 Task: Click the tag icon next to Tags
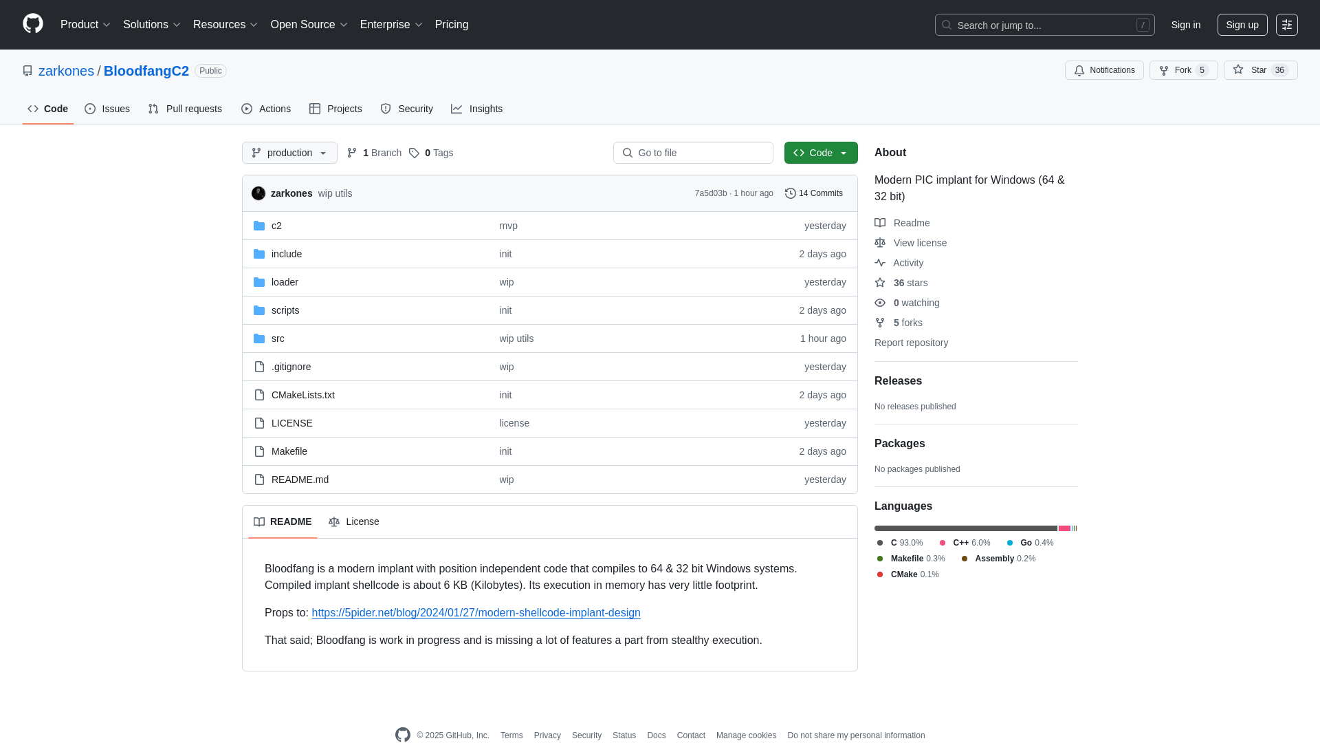click(414, 153)
